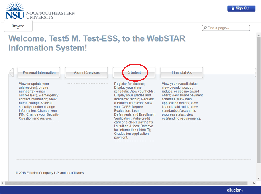
Task: Open the Browse dropdown menu
Action: 18,26
